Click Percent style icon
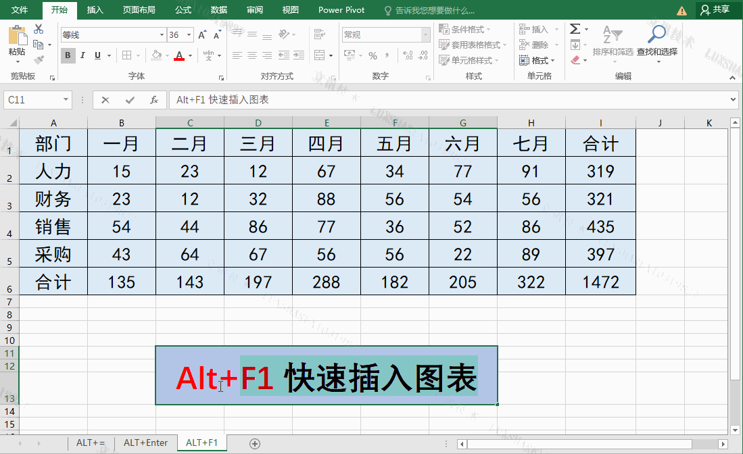 coord(373,56)
